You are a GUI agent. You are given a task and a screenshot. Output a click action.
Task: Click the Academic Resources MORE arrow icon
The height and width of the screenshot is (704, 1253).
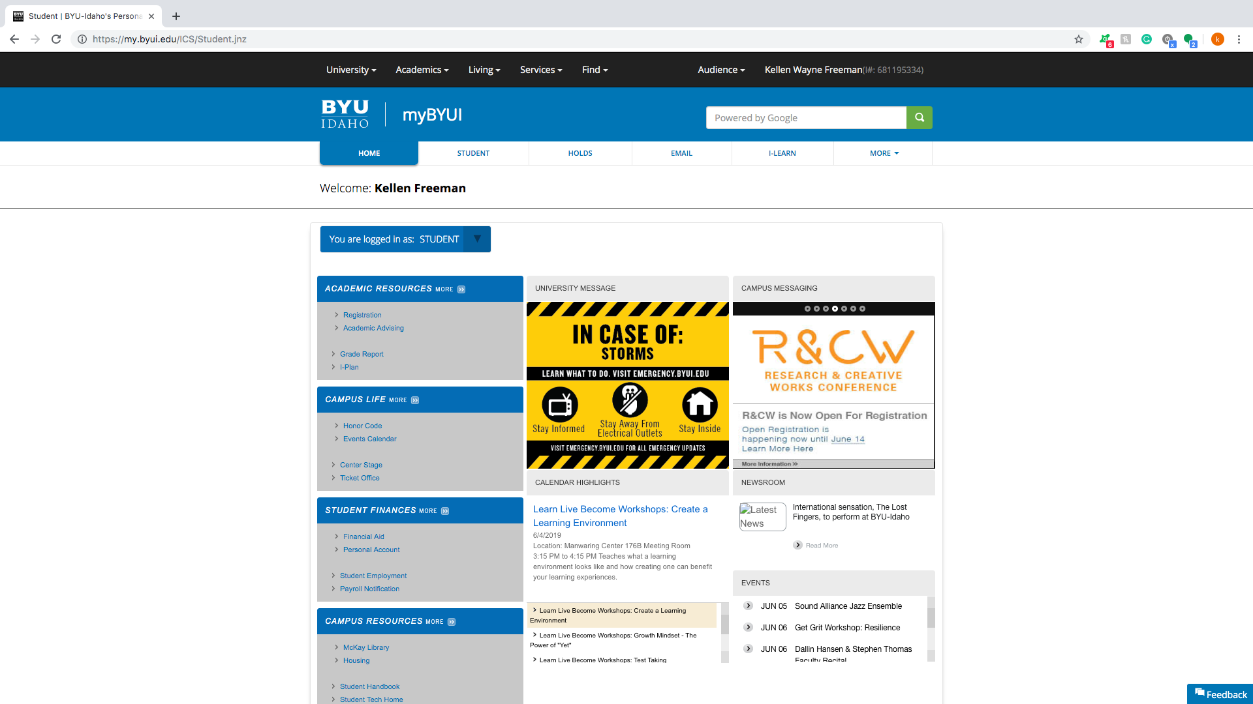point(461,289)
